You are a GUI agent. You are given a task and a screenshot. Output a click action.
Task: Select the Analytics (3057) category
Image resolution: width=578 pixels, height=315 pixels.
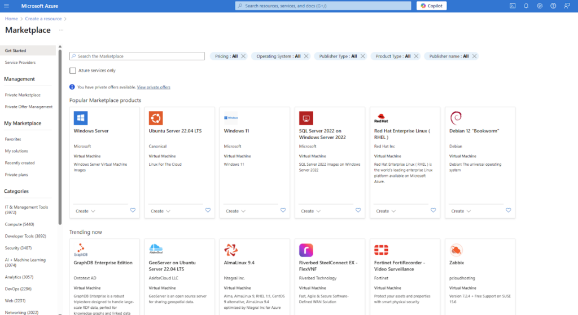click(19, 277)
